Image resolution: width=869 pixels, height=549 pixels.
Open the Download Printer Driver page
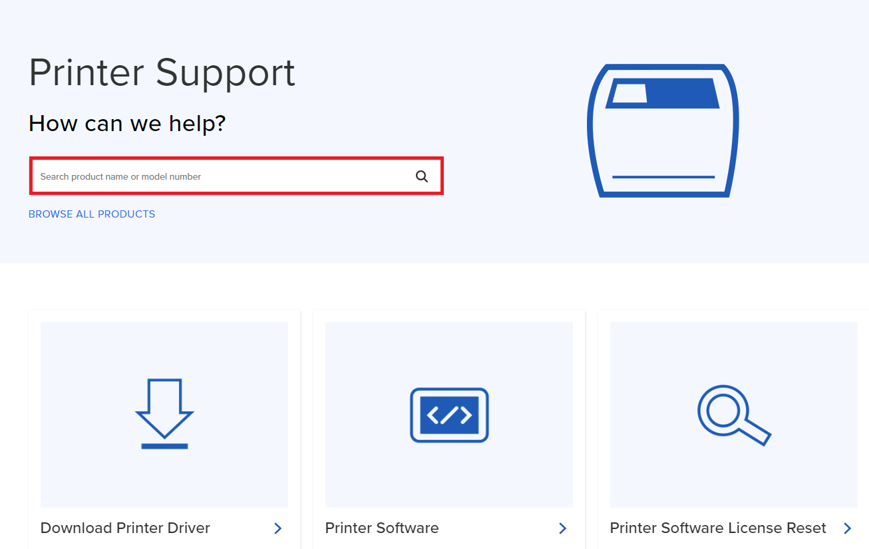click(x=124, y=528)
